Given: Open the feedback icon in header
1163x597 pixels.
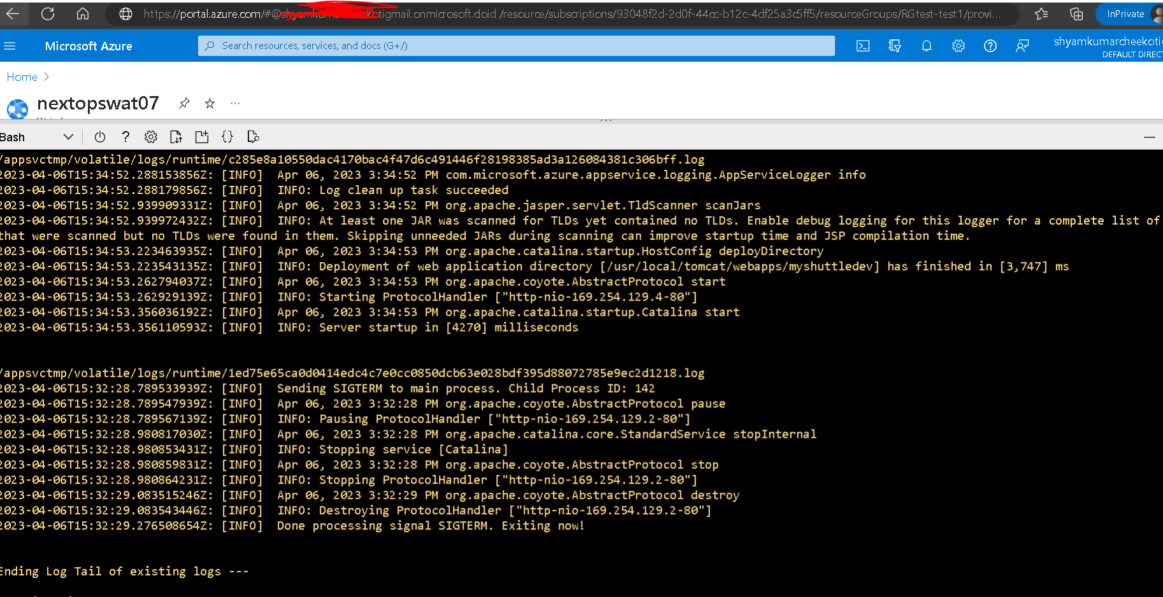Looking at the screenshot, I should [1022, 46].
